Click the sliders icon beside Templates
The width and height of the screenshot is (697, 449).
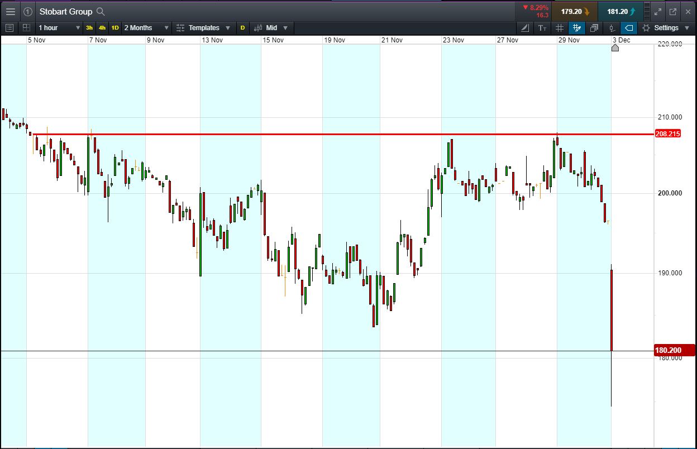pyautogui.click(x=180, y=27)
